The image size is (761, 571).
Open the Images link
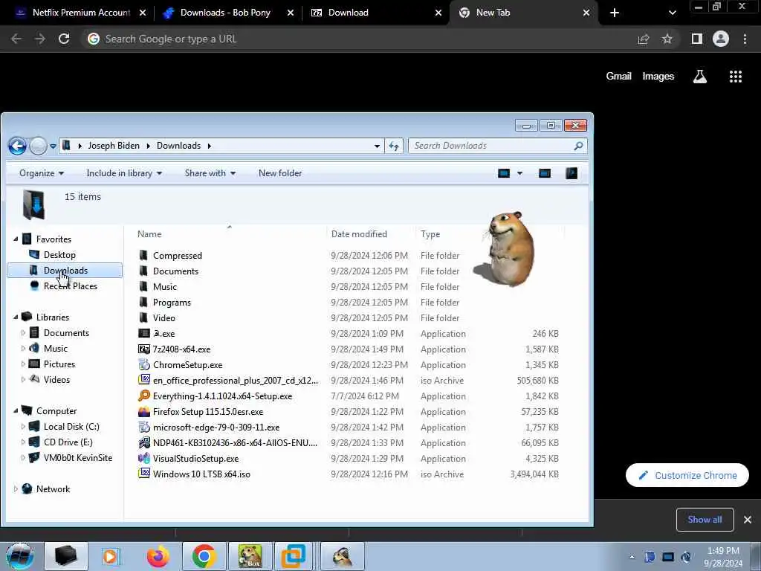658,77
